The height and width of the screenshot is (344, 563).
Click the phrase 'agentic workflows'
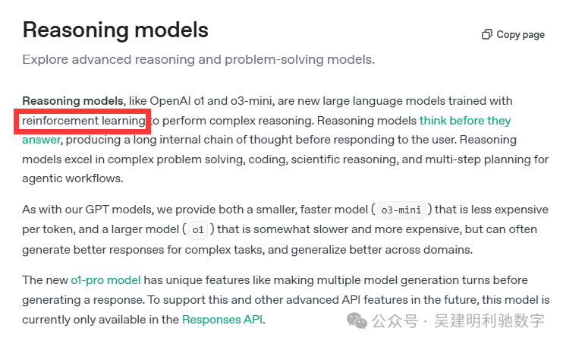pyautogui.click(x=72, y=179)
